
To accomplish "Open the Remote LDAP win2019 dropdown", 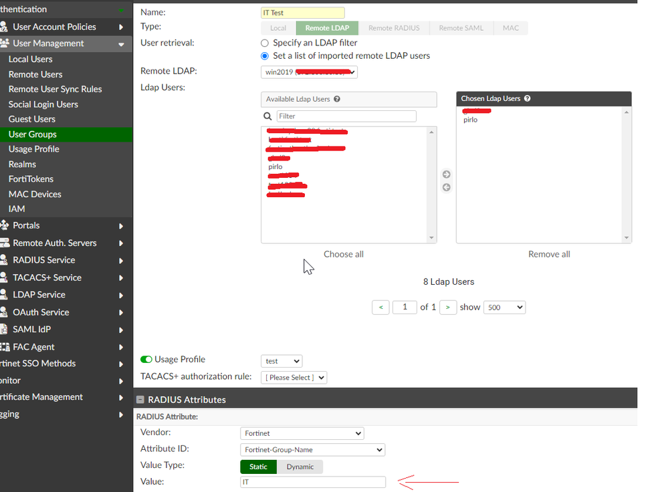I will (309, 72).
